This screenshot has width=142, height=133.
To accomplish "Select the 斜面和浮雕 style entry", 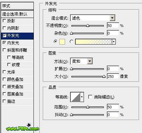I will [17, 50].
